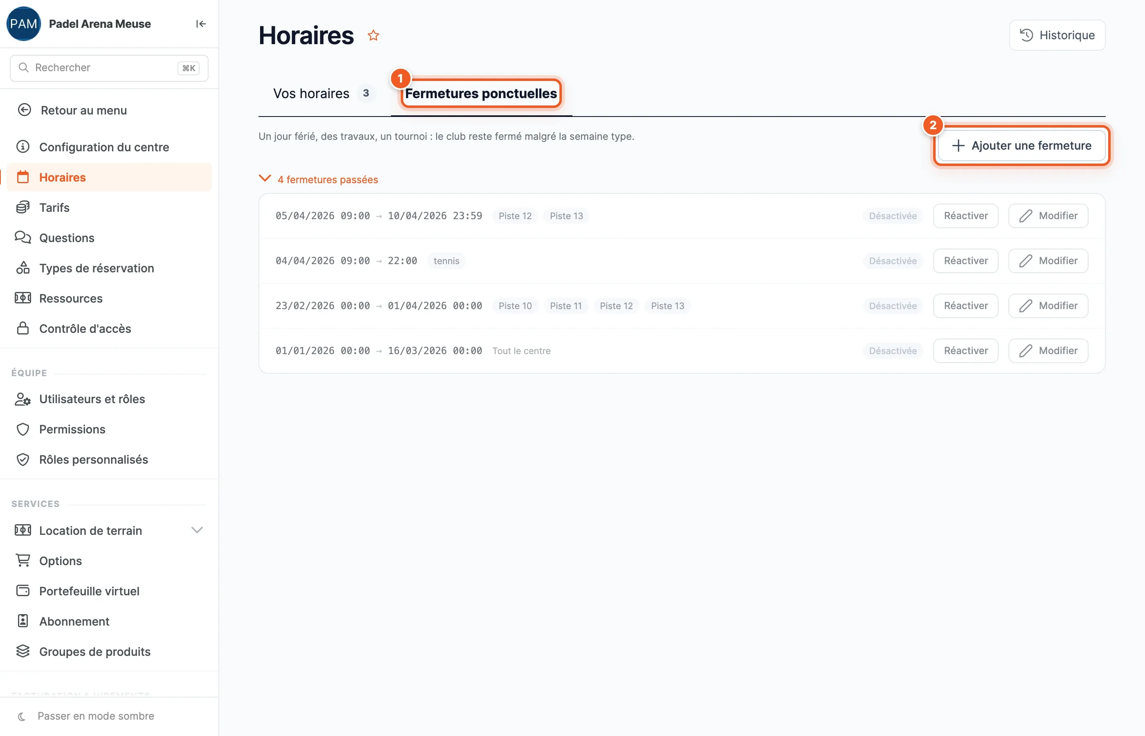Click the Abonnement badge icon

(23, 620)
